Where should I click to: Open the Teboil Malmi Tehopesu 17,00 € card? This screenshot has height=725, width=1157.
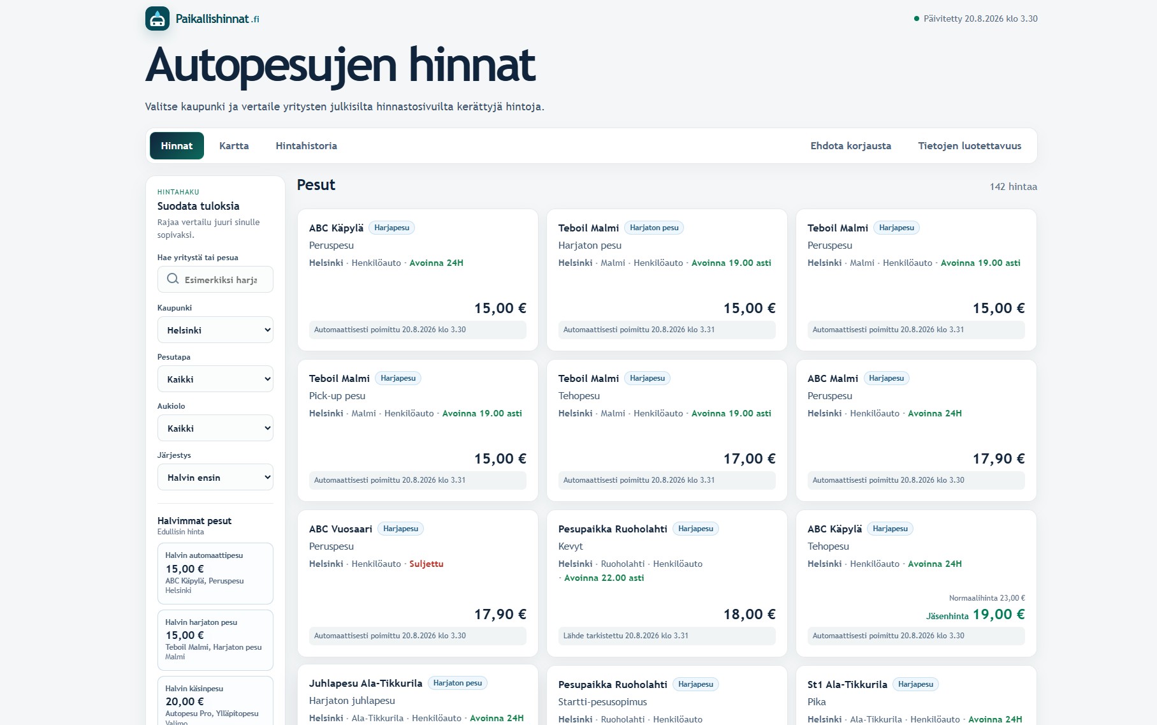[667, 430]
